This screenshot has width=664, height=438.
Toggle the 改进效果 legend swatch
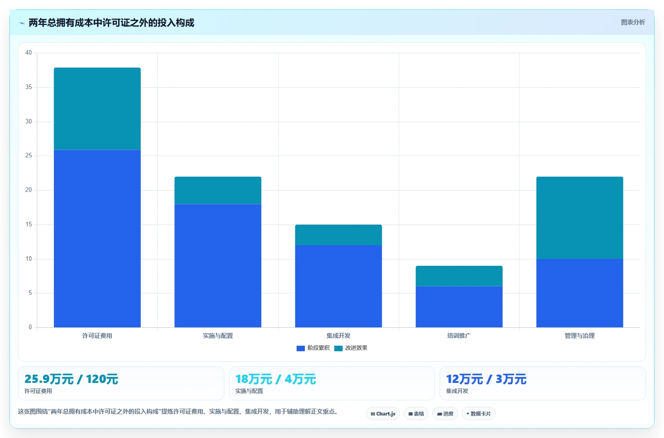pyautogui.click(x=338, y=348)
